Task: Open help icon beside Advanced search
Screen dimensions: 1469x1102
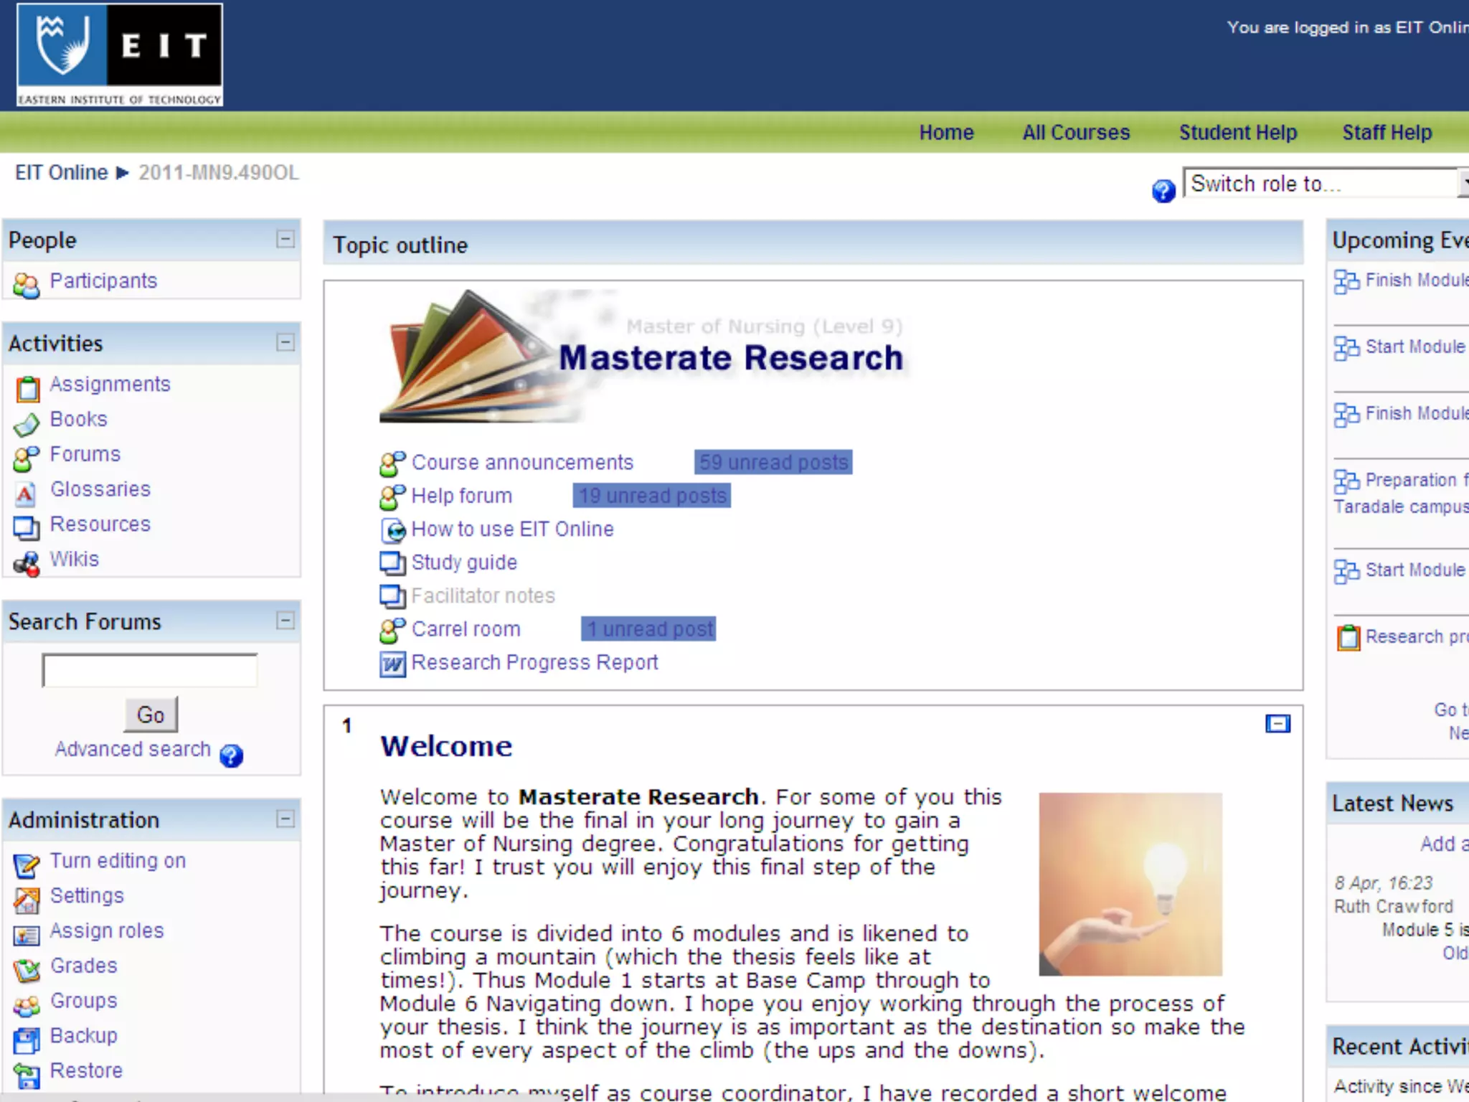Action: point(231,755)
